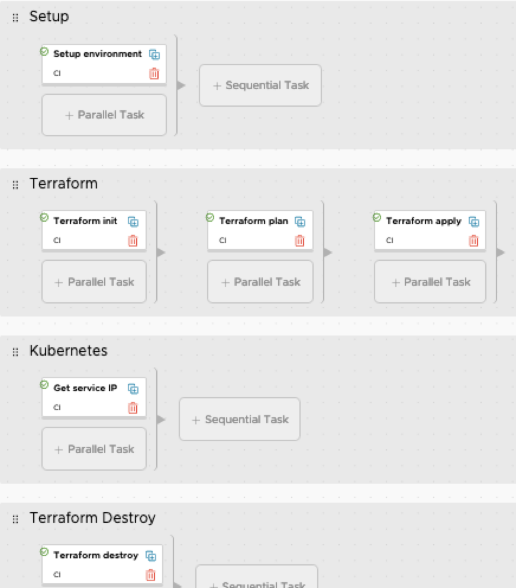Grab the Terraform stage drag handle
The height and width of the screenshot is (588, 516).
tap(15, 185)
